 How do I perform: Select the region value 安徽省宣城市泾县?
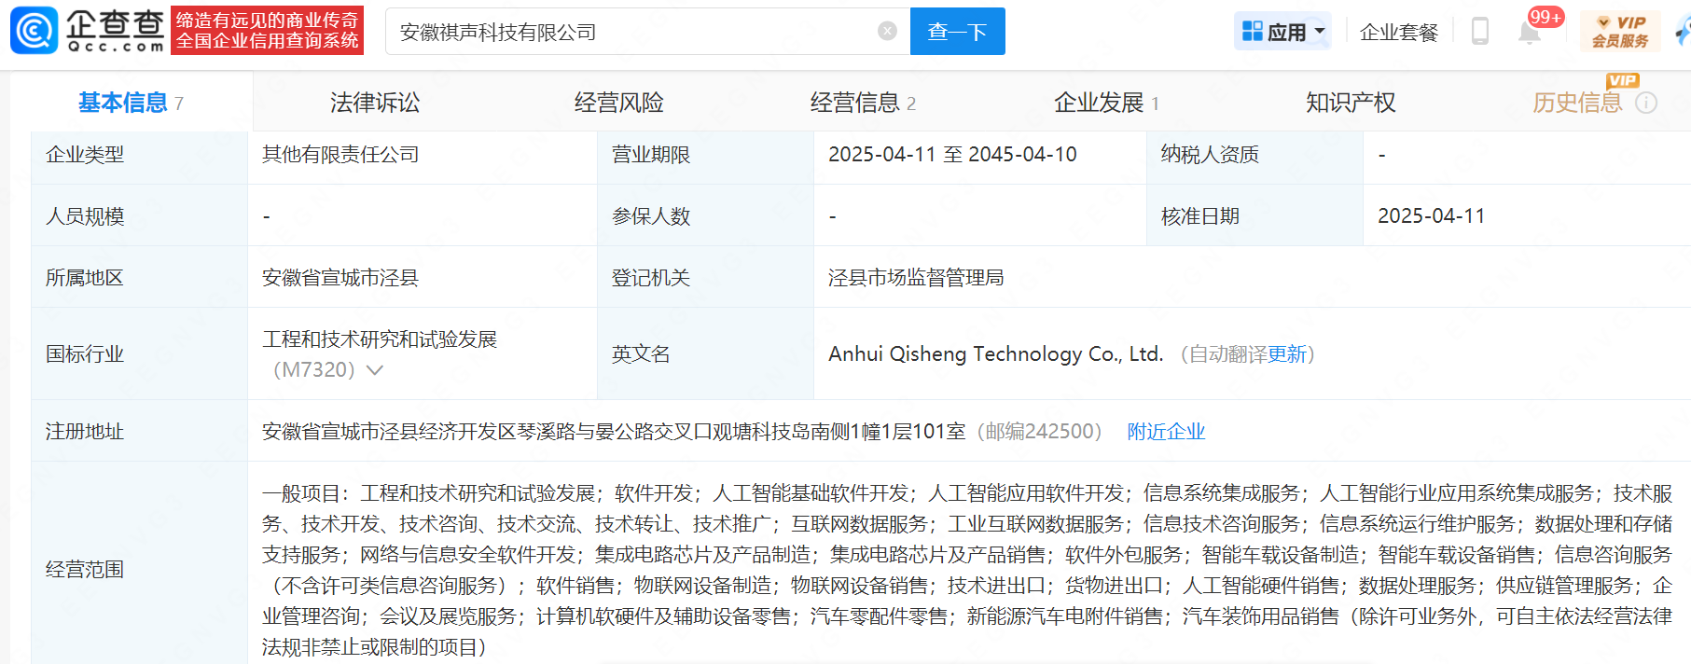340,278
